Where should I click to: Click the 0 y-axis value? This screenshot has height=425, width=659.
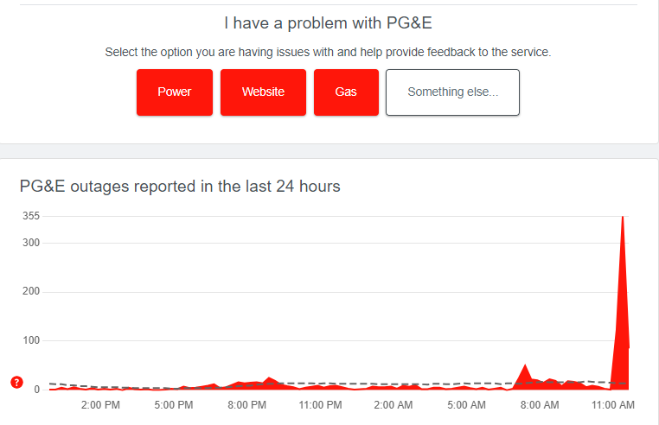[x=37, y=390]
